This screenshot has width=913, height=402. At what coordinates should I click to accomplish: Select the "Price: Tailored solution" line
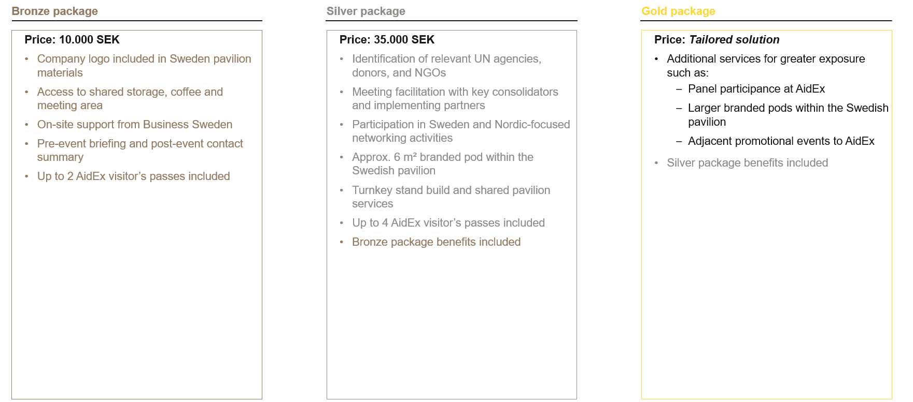(717, 40)
